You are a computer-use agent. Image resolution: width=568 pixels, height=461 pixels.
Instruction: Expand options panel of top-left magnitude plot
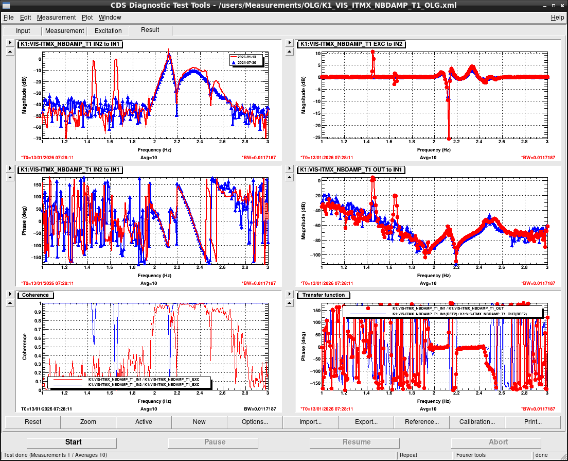(10, 43)
